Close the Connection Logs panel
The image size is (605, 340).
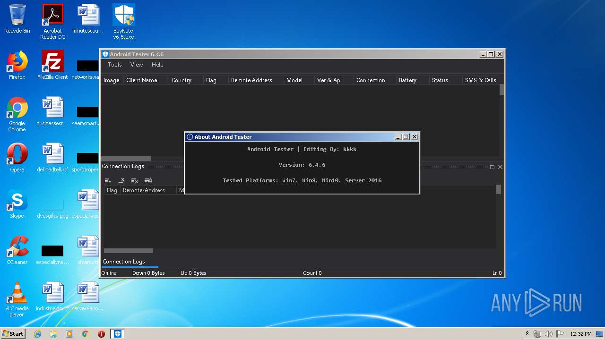(500, 167)
